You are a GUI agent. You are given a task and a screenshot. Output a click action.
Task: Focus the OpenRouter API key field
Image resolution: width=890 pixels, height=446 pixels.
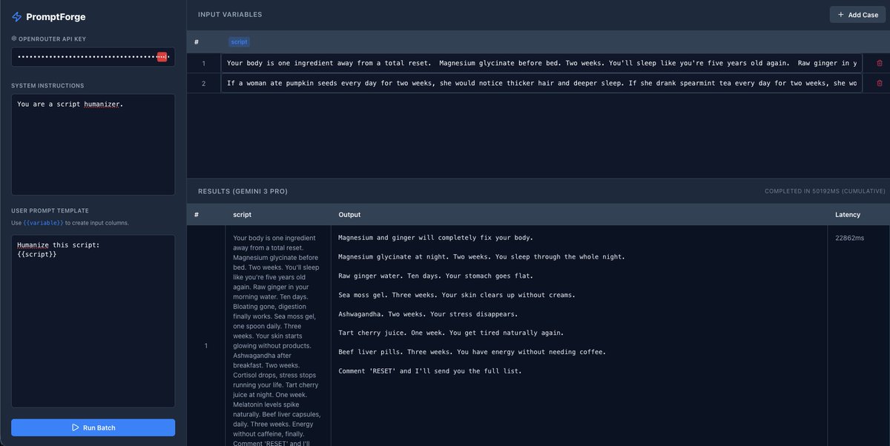[93, 57]
